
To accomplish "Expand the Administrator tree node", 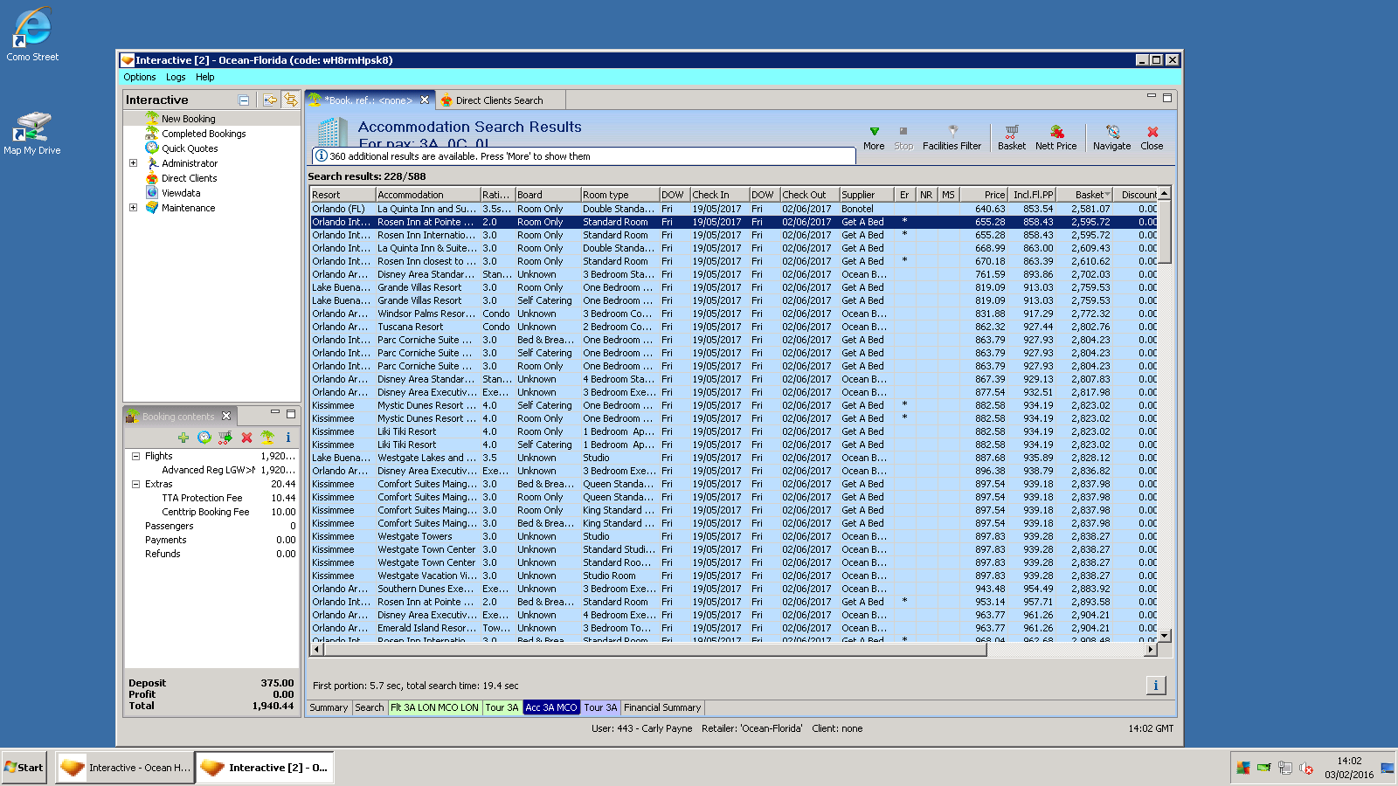I will pos(133,163).
